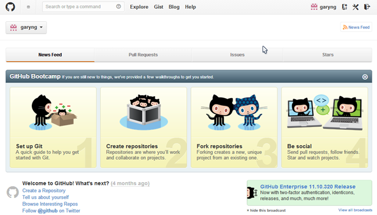The height and width of the screenshot is (215, 377).
Task: Close the GitHub Bootcamp banner
Action: [x=365, y=77]
